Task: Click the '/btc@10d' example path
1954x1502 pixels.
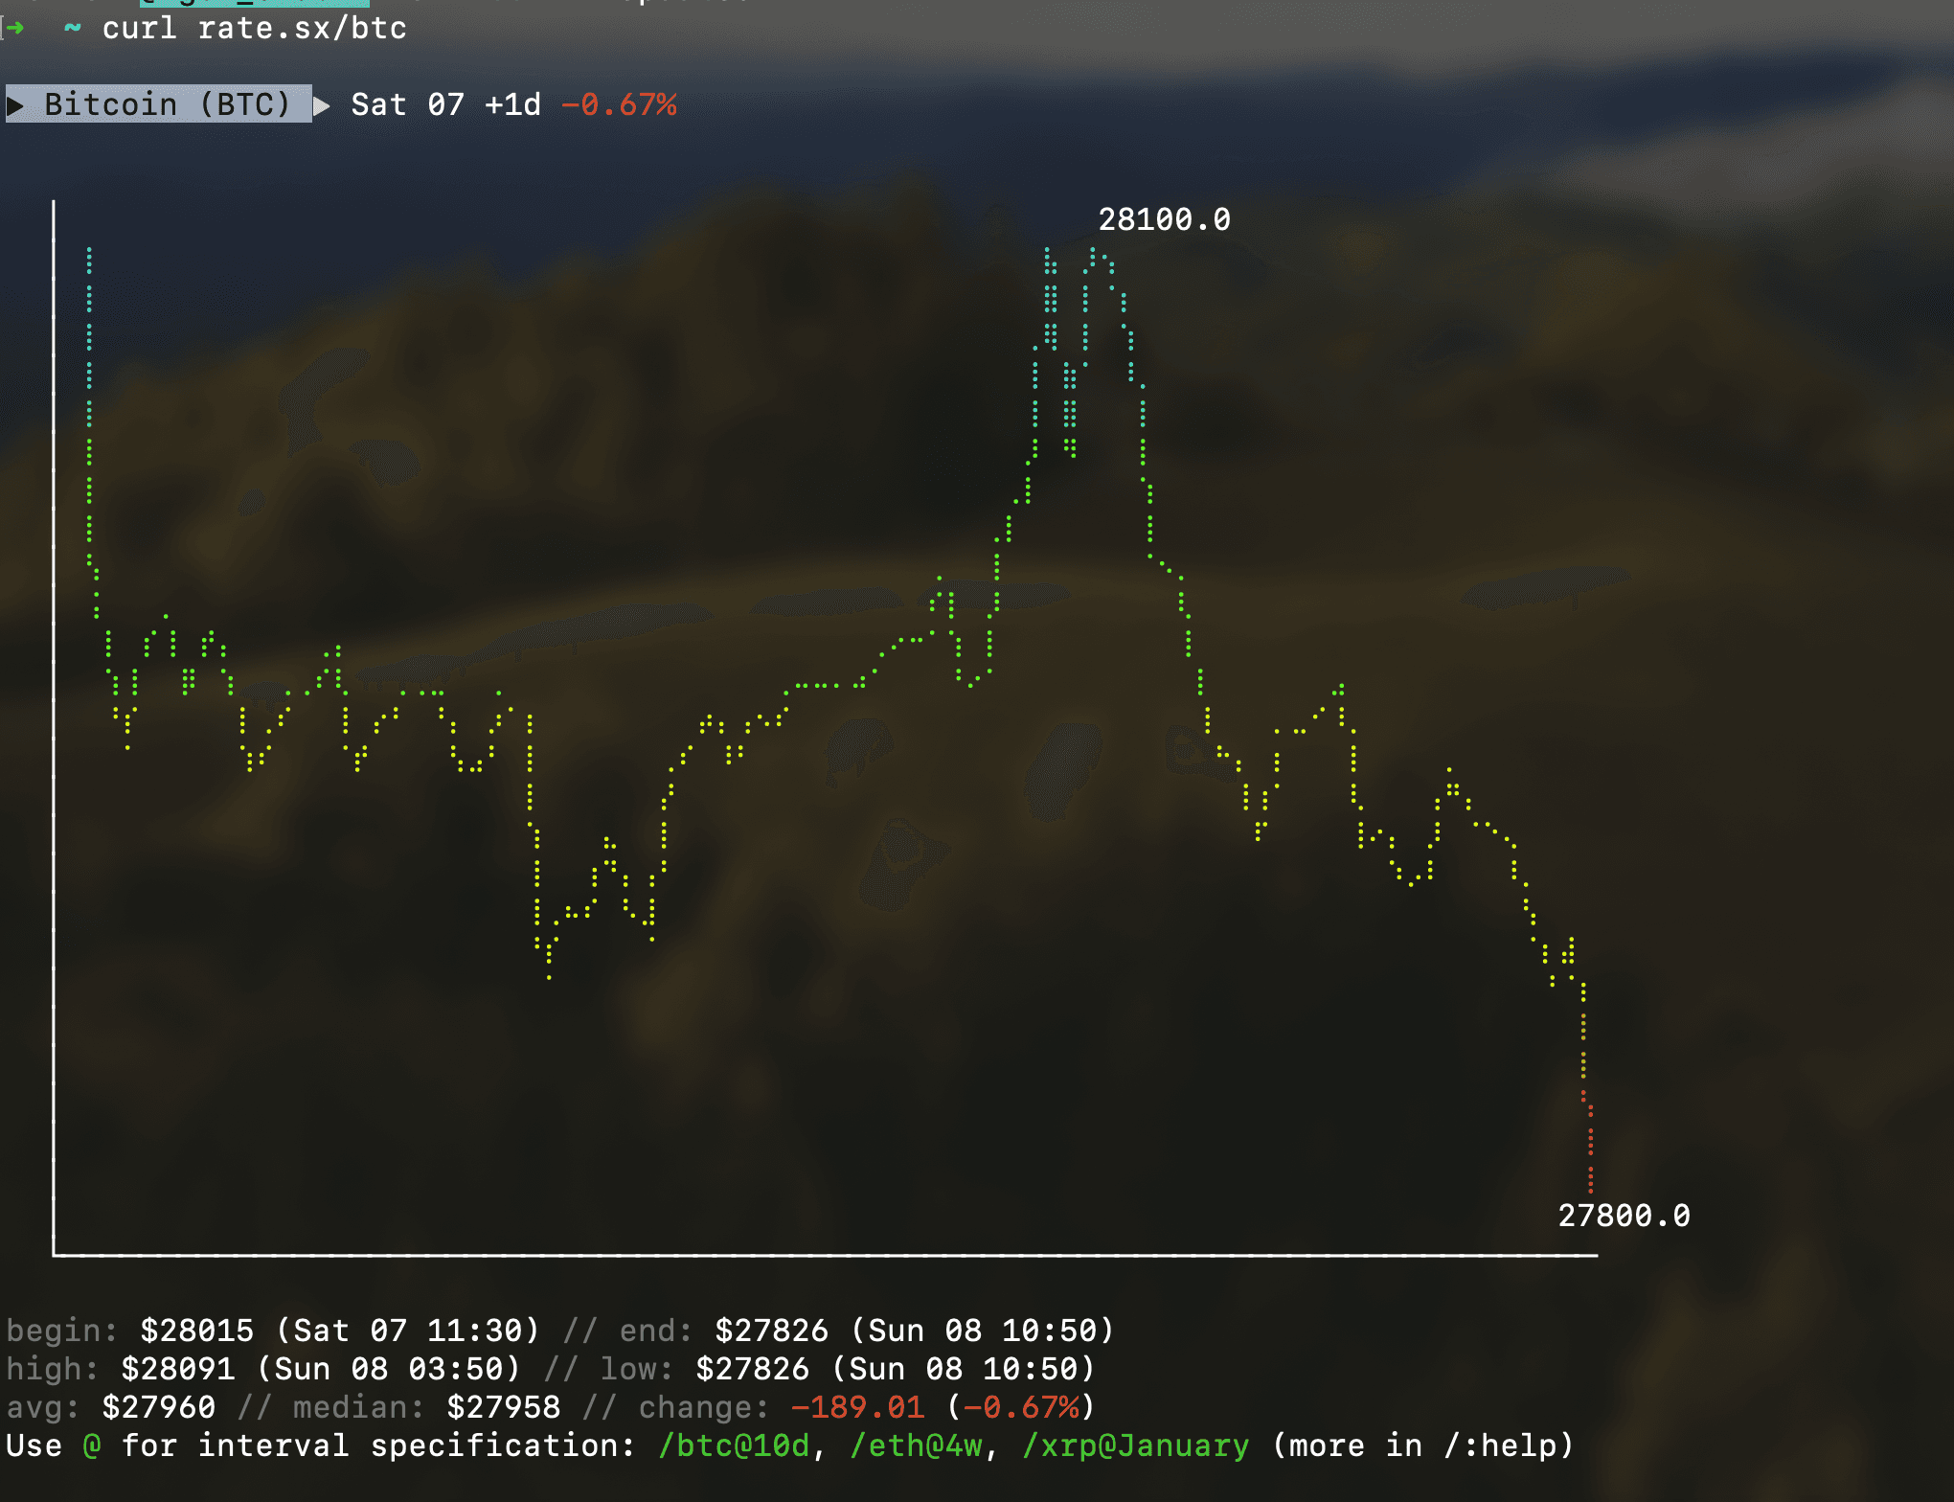Action: [734, 1445]
